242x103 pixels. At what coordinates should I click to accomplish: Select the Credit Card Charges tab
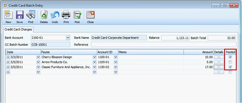(x=18, y=29)
